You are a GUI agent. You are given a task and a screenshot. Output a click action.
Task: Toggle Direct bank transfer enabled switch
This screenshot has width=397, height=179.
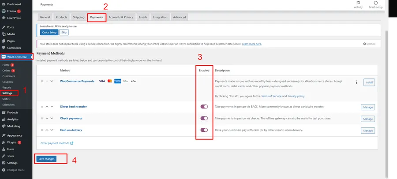click(204, 107)
